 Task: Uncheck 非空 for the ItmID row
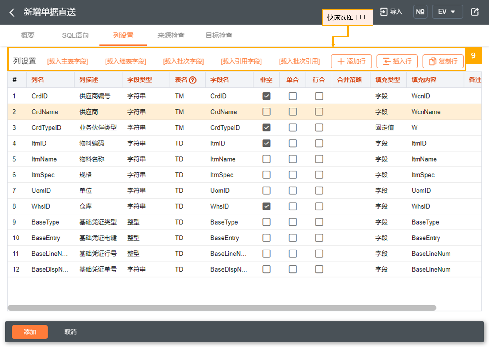coord(266,143)
